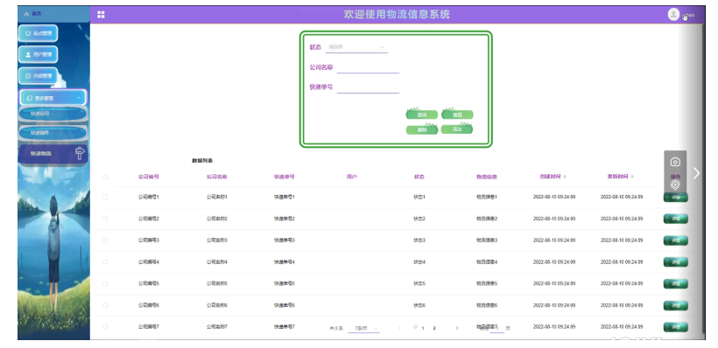
Task: Collapse the 更多管理 sidebar menu
Action: click(x=53, y=98)
